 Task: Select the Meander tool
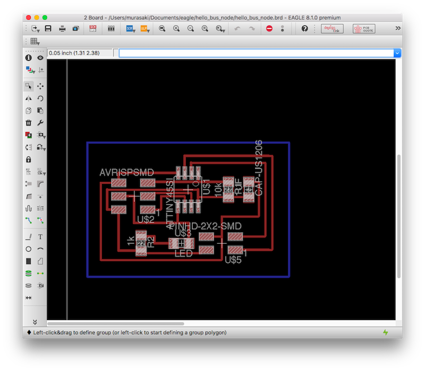point(29,208)
